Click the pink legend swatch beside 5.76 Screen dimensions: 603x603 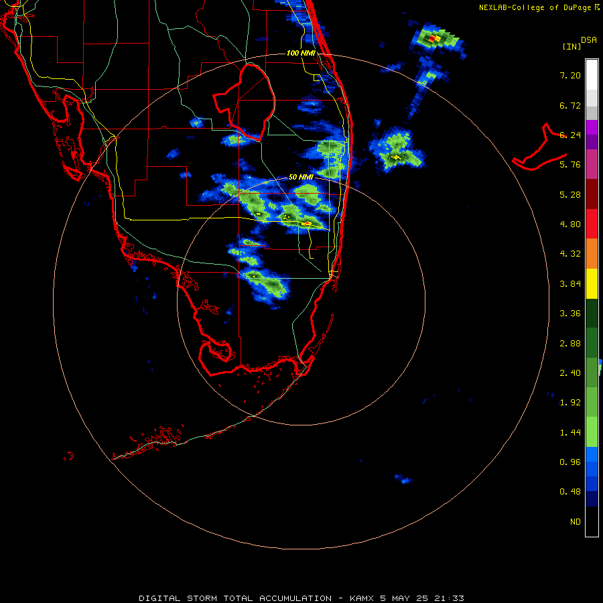point(592,164)
